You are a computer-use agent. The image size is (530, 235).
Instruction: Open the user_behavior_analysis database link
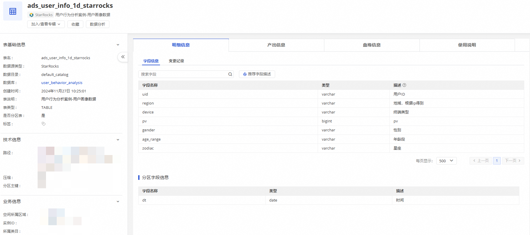tap(62, 83)
